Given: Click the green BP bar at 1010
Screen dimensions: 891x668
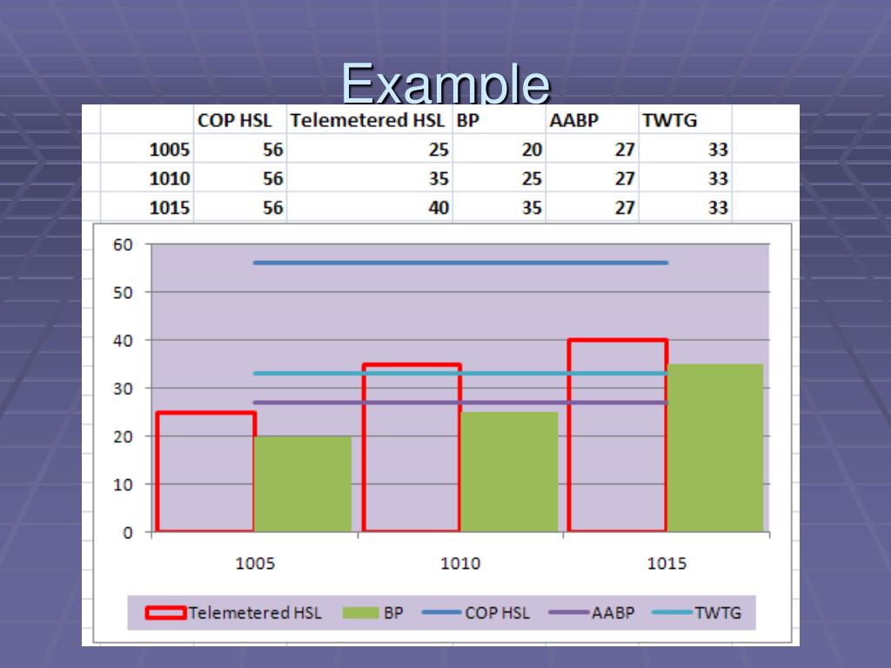Looking at the screenshot, I should coord(509,471).
